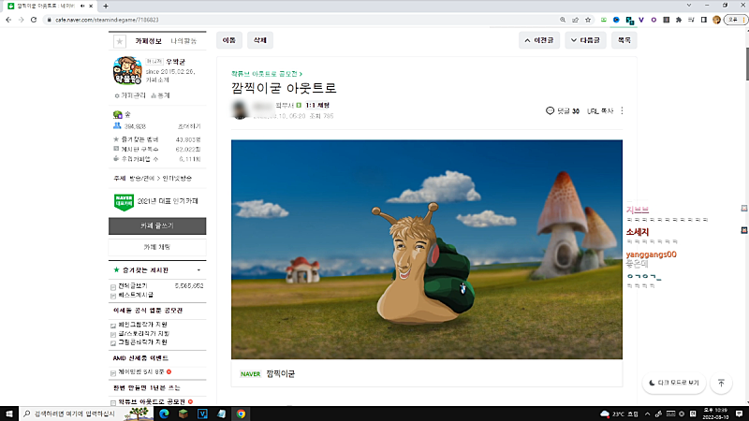Screen dimensions: 749x421
Task: Go to next post with 다음글
Action: point(585,40)
